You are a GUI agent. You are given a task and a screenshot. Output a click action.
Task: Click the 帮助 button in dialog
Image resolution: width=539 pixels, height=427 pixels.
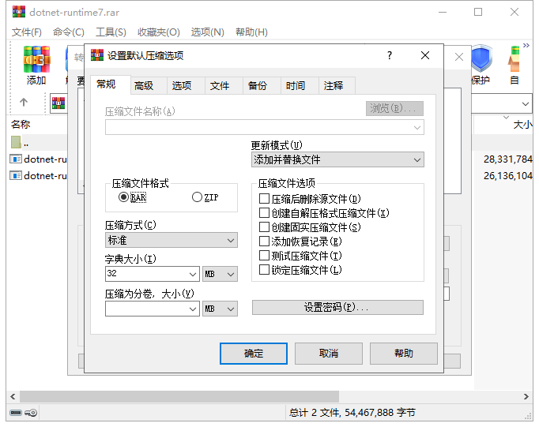tap(404, 353)
